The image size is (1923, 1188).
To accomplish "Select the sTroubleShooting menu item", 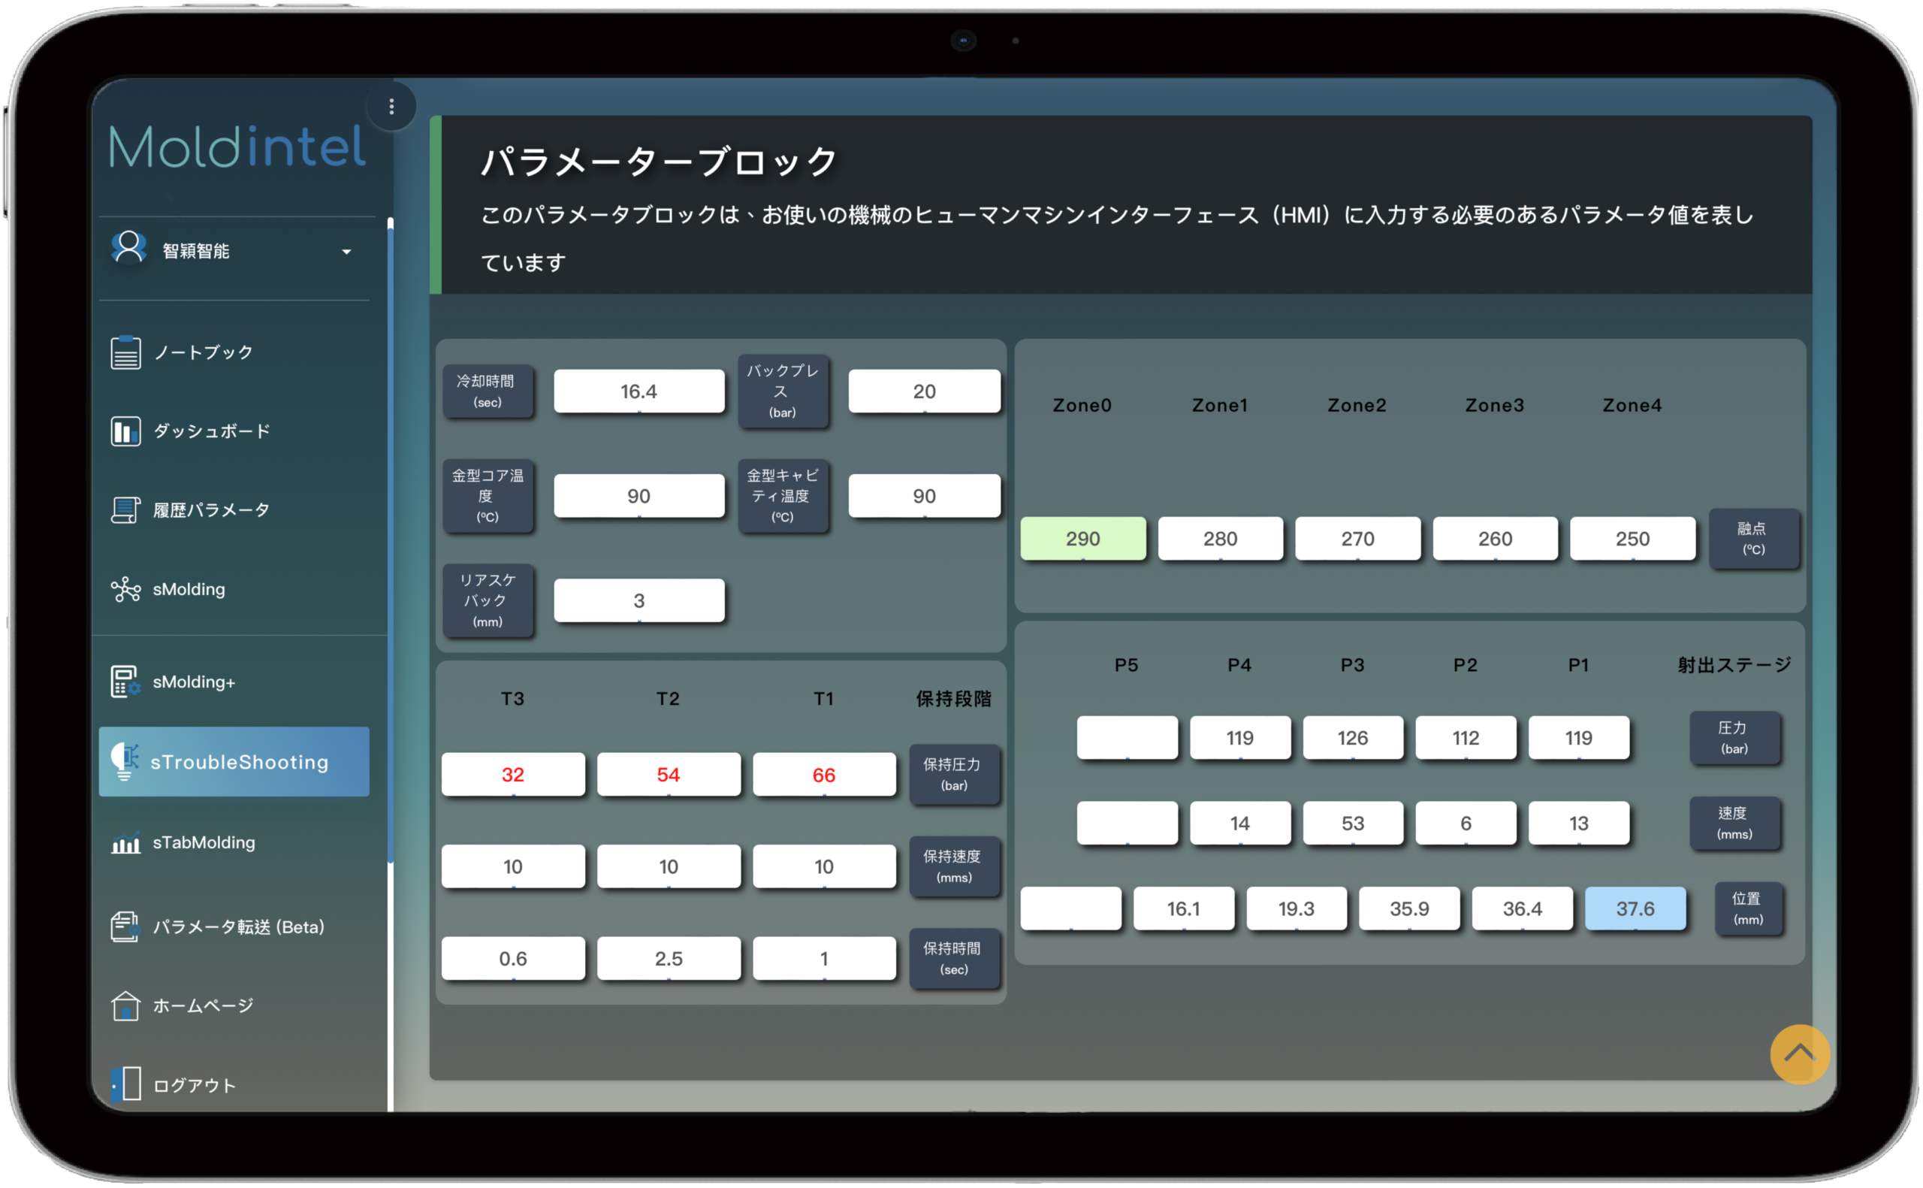I will (234, 761).
